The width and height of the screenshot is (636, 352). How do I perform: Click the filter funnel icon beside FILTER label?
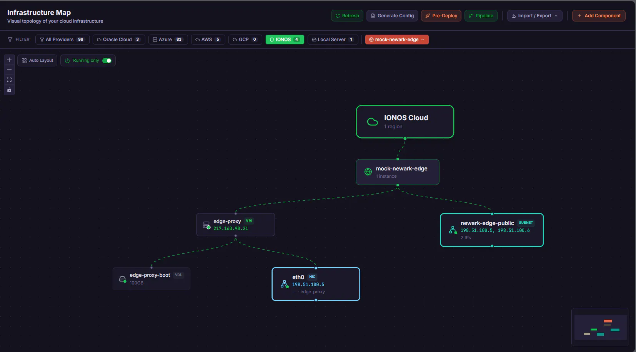point(10,40)
